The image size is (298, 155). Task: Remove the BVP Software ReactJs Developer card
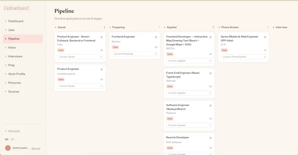(x=210, y=138)
